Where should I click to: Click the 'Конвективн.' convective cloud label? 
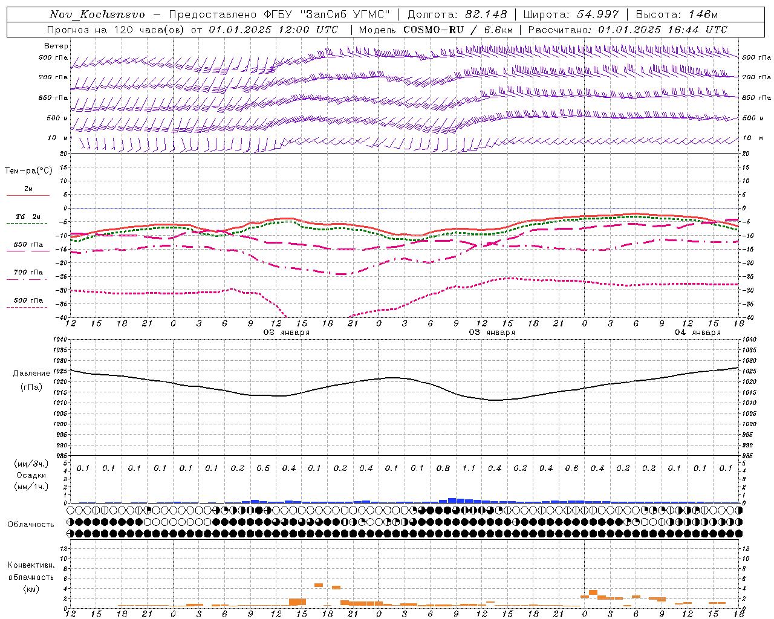31,565
